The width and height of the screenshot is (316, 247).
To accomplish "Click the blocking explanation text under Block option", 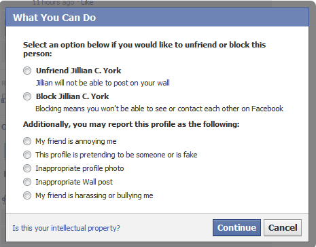I will (159, 109).
